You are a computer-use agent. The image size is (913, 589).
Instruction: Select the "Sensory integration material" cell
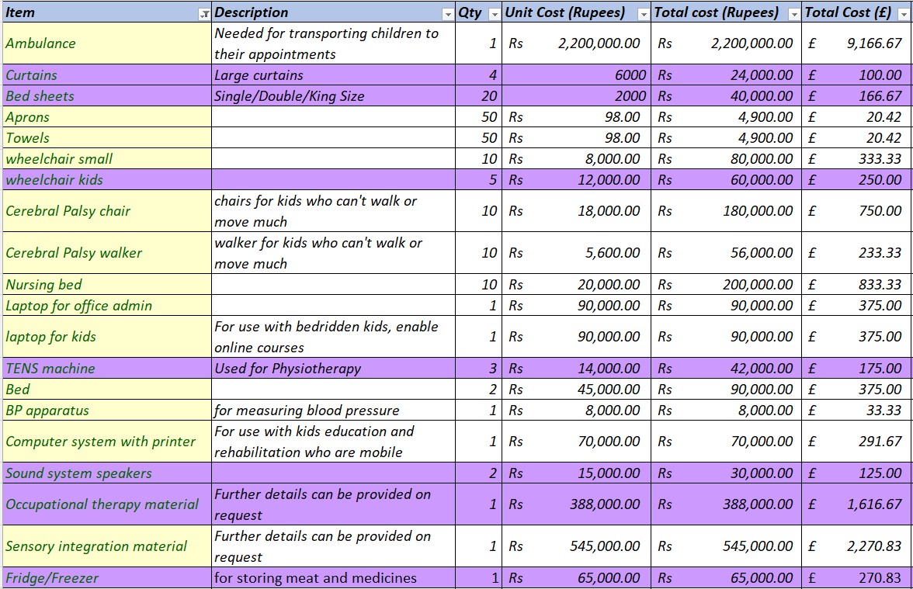[x=107, y=546]
